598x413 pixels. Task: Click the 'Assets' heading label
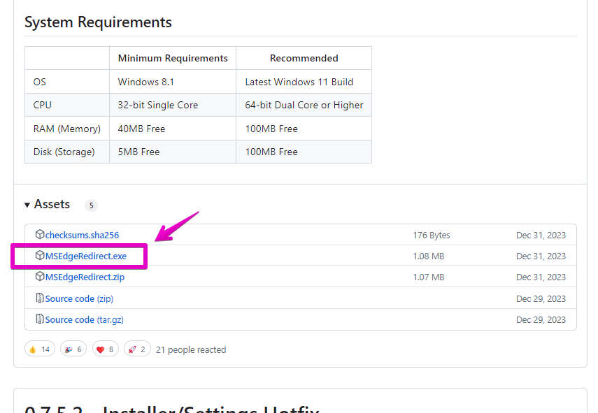click(52, 204)
